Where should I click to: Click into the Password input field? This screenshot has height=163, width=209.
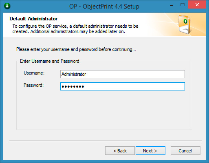[x=123, y=86]
